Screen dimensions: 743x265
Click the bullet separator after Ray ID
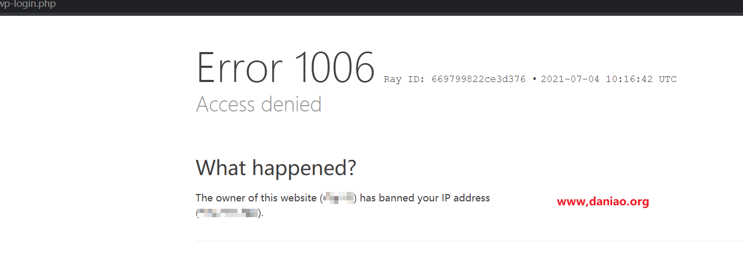(x=534, y=80)
